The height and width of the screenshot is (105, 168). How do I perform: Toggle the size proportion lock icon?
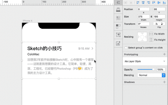pyautogui.click(x=151, y=17)
